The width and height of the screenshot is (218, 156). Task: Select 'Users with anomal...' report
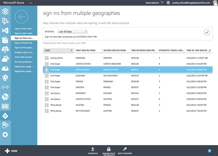[x=24, y=57]
